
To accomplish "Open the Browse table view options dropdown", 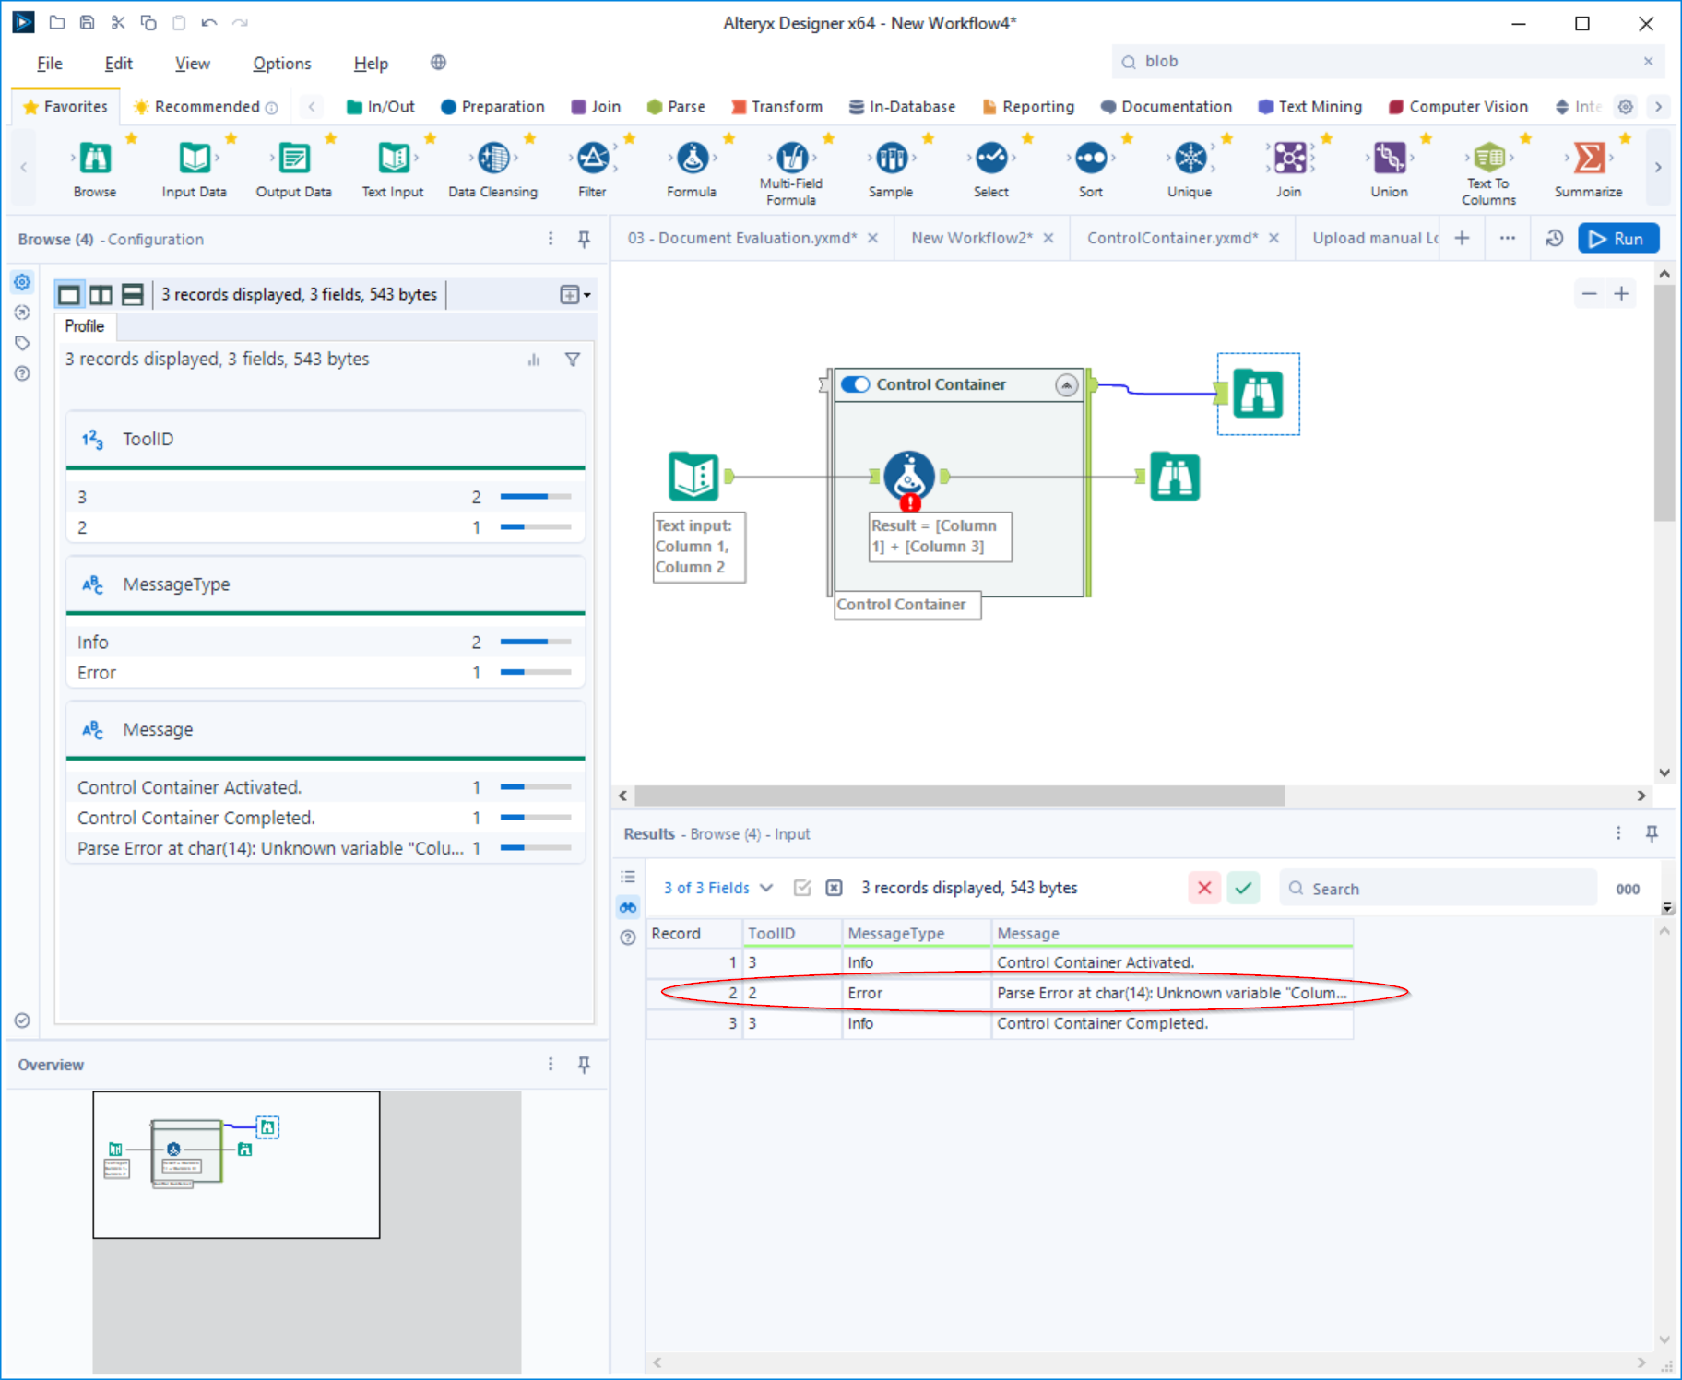I will (x=574, y=294).
